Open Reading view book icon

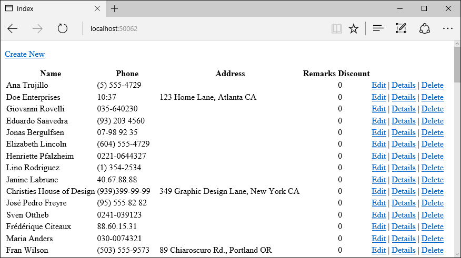click(337, 28)
